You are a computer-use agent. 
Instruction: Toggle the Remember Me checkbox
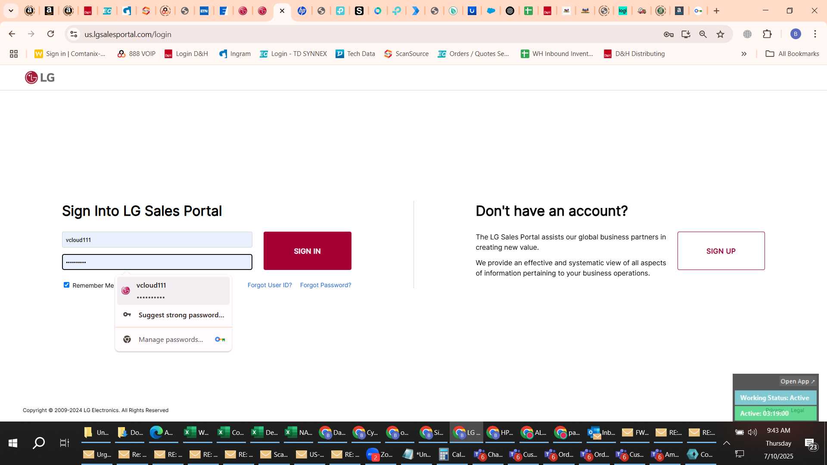click(66, 285)
